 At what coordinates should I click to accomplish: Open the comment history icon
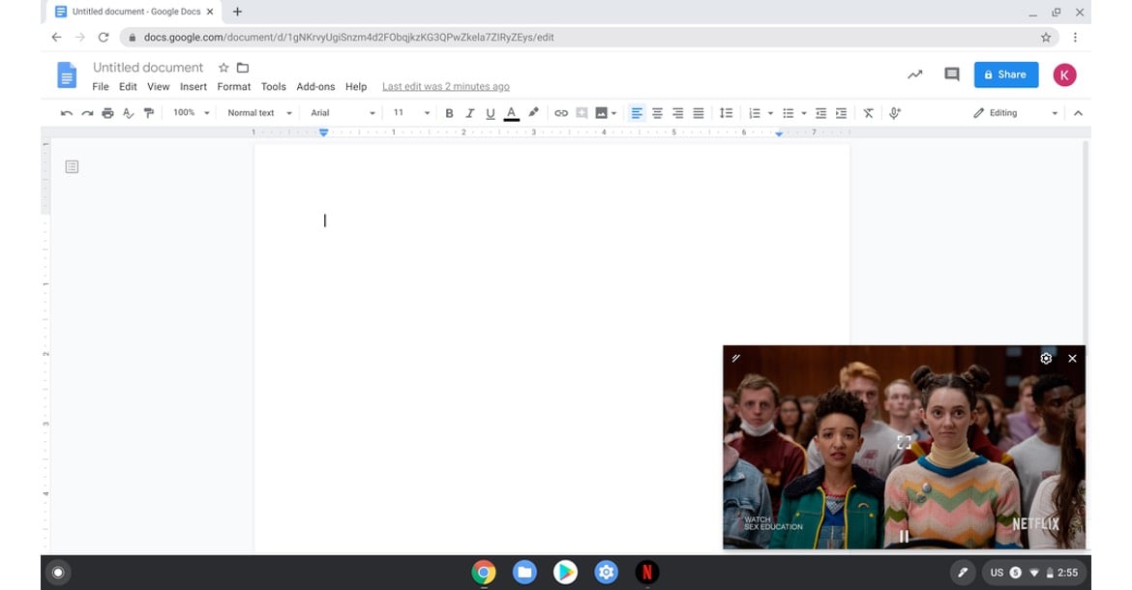(x=951, y=74)
